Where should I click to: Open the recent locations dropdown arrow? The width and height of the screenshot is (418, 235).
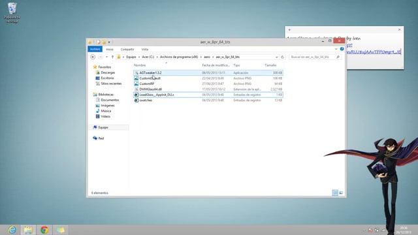106,57
